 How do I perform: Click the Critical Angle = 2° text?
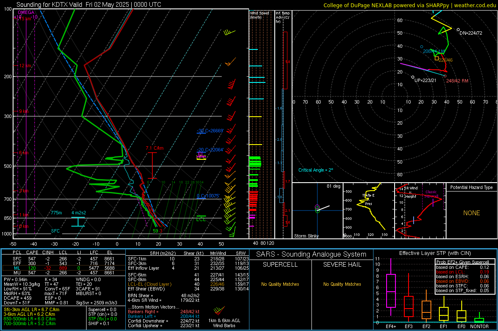[x=316, y=170]
